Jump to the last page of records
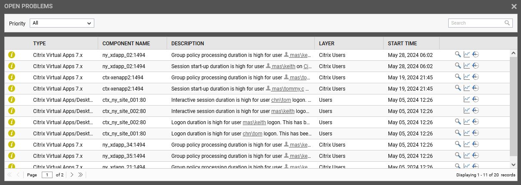The image size is (521, 185). [x=80, y=175]
